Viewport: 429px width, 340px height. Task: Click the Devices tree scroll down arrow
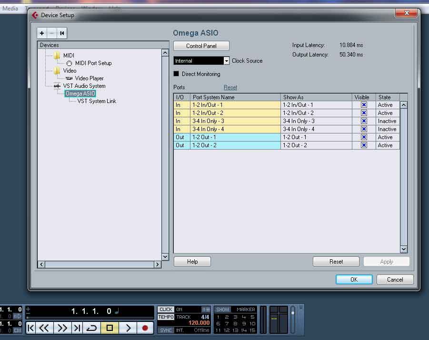165,256
